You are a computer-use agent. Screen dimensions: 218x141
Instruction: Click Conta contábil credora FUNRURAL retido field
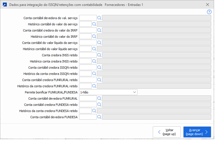tap(88, 80)
